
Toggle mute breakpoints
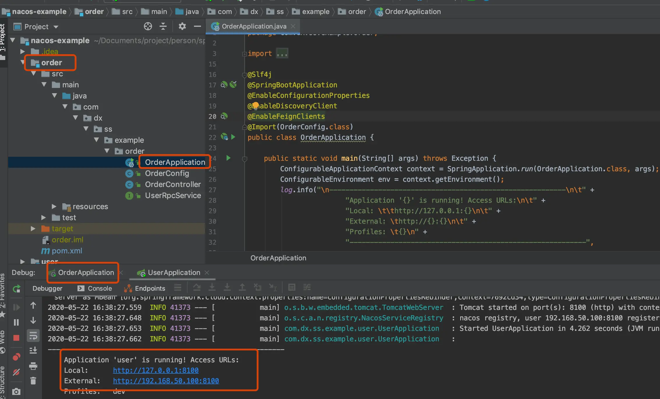[16, 372]
